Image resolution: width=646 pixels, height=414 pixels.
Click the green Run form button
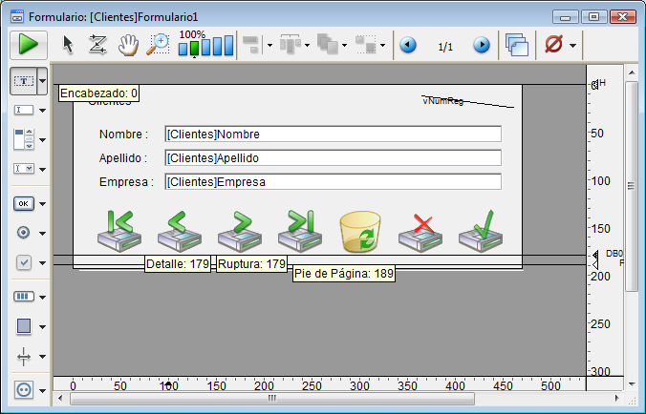[x=28, y=44]
